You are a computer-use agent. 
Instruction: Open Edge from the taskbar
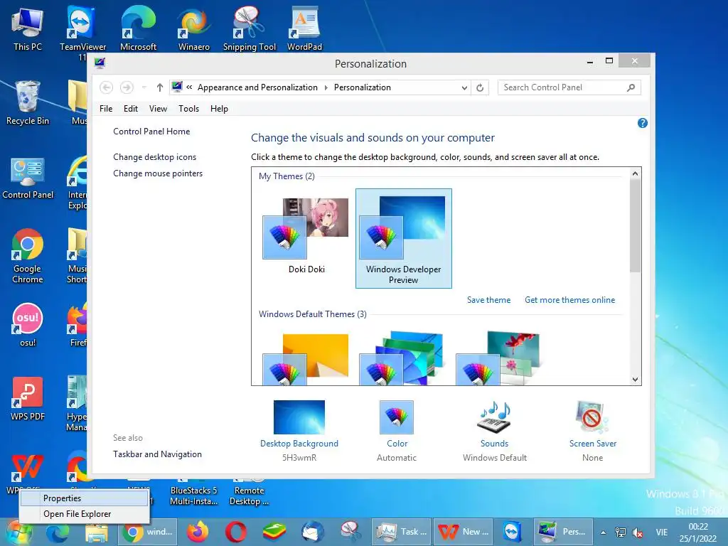[x=58, y=532]
